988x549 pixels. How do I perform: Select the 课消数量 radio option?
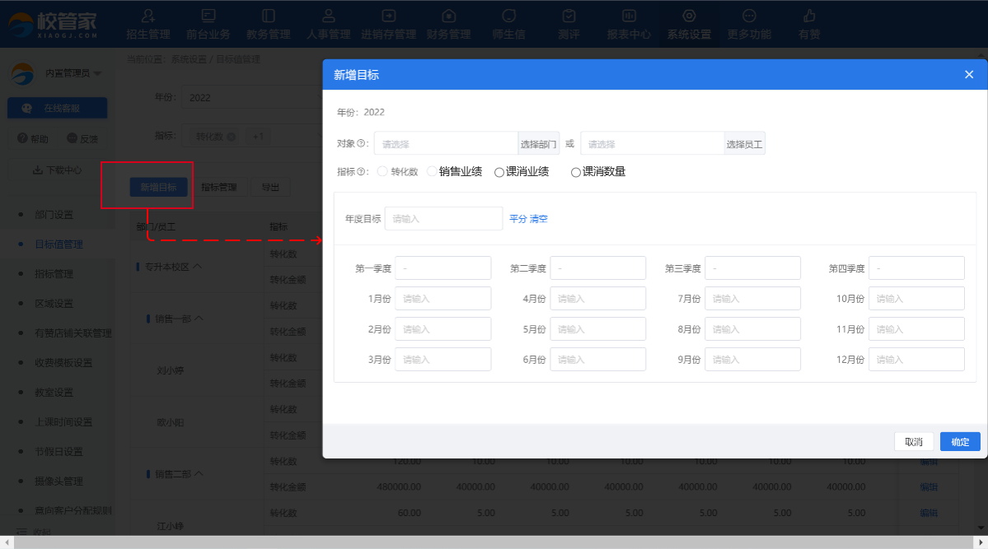click(x=576, y=172)
